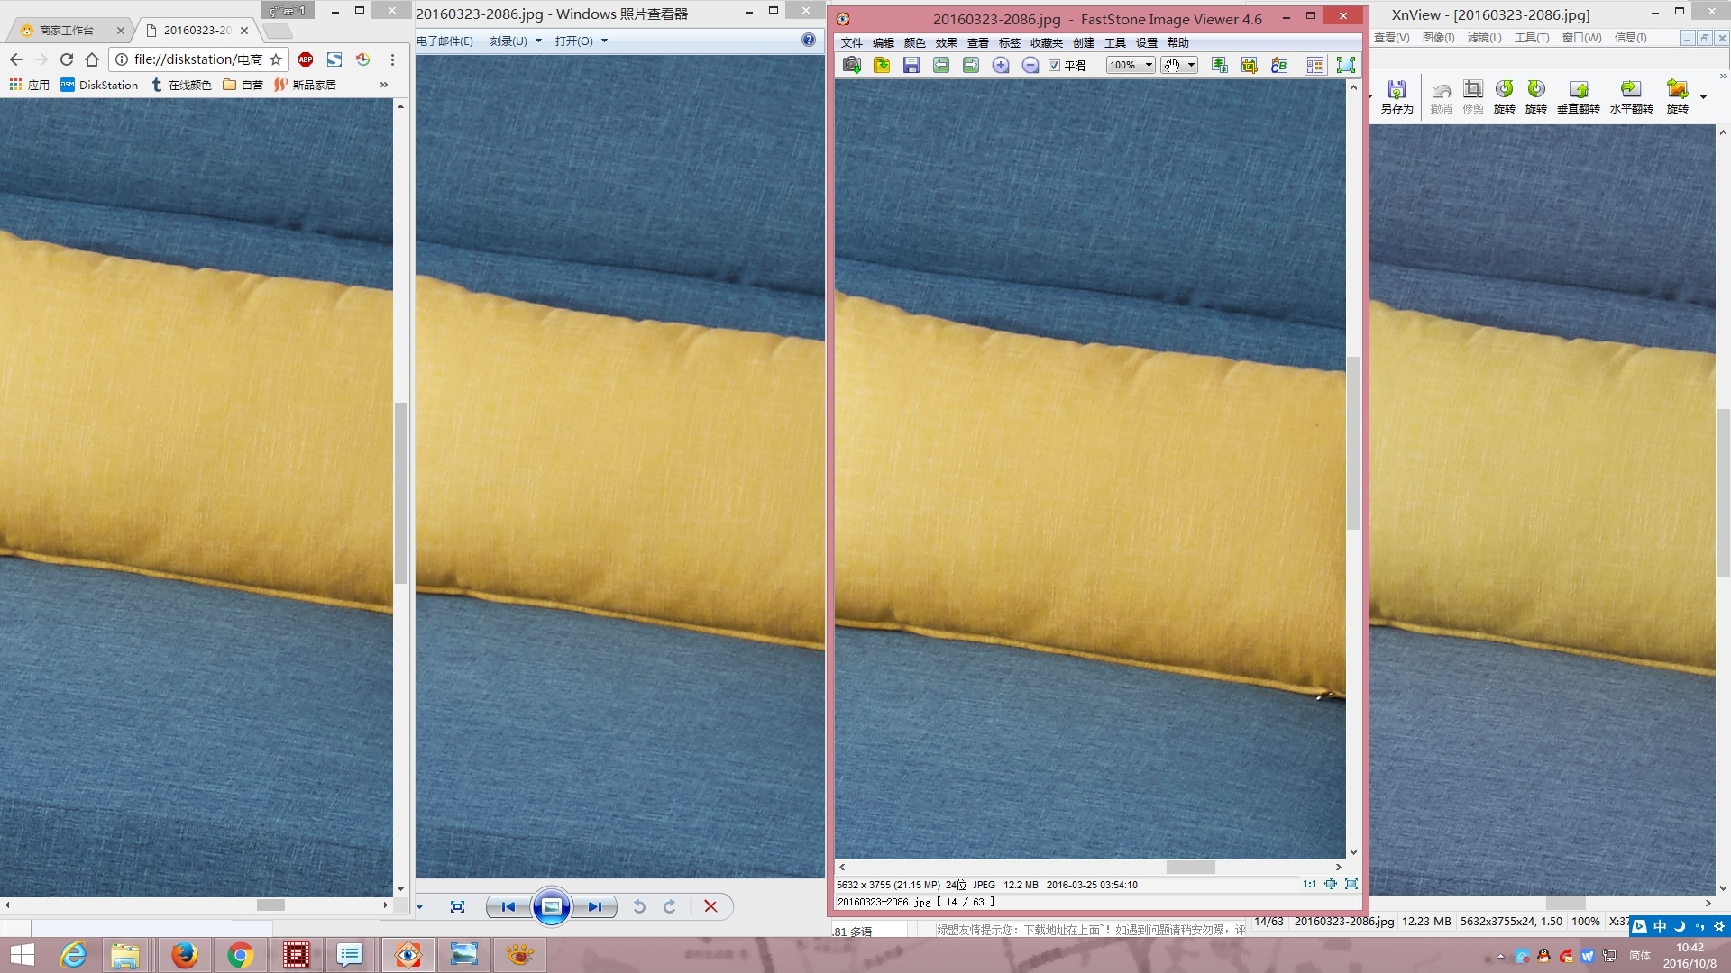
Task: Toggle Photo Viewer slideshow play button
Action: (552, 906)
